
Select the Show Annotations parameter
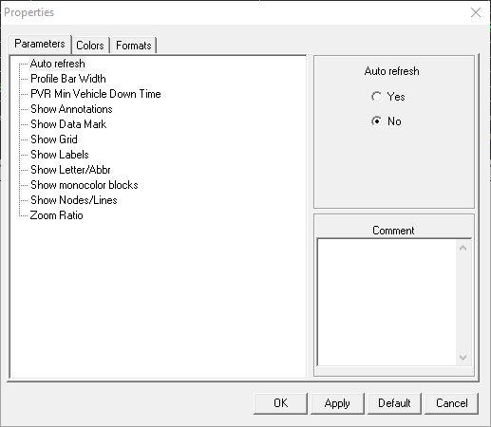click(x=71, y=109)
